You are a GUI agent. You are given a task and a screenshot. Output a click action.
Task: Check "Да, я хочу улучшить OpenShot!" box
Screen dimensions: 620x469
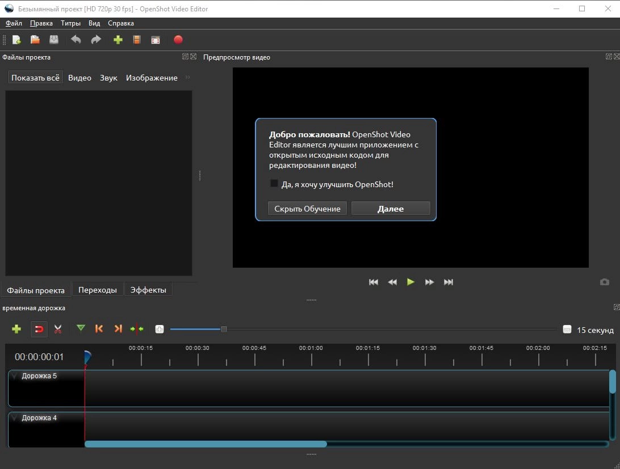(x=274, y=183)
